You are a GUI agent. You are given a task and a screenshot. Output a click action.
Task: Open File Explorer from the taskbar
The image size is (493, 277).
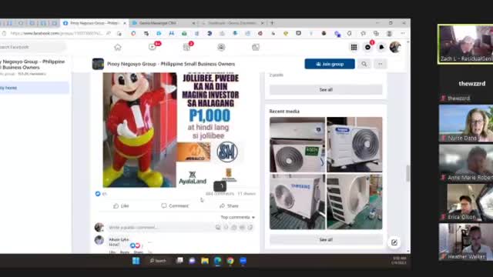pos(205,261)
